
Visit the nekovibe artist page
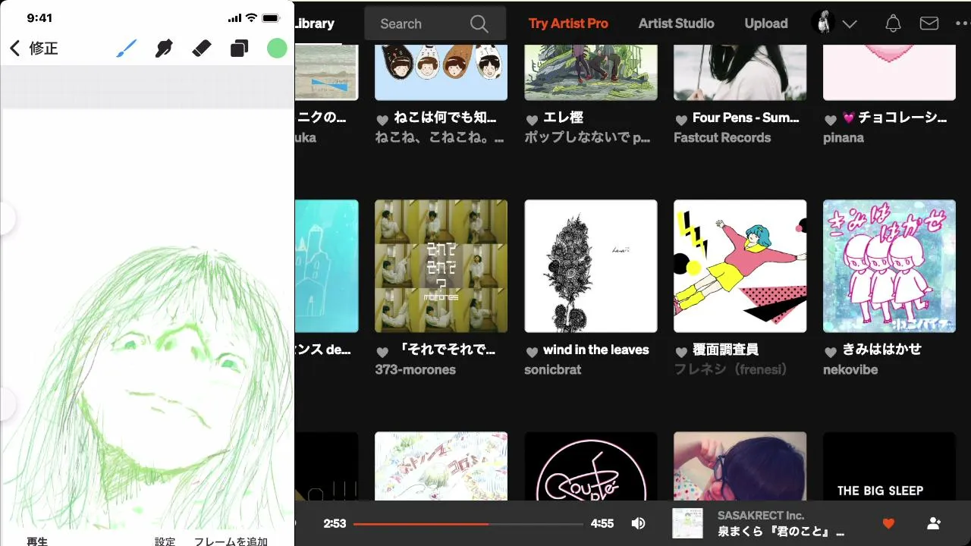pos(850,370)
